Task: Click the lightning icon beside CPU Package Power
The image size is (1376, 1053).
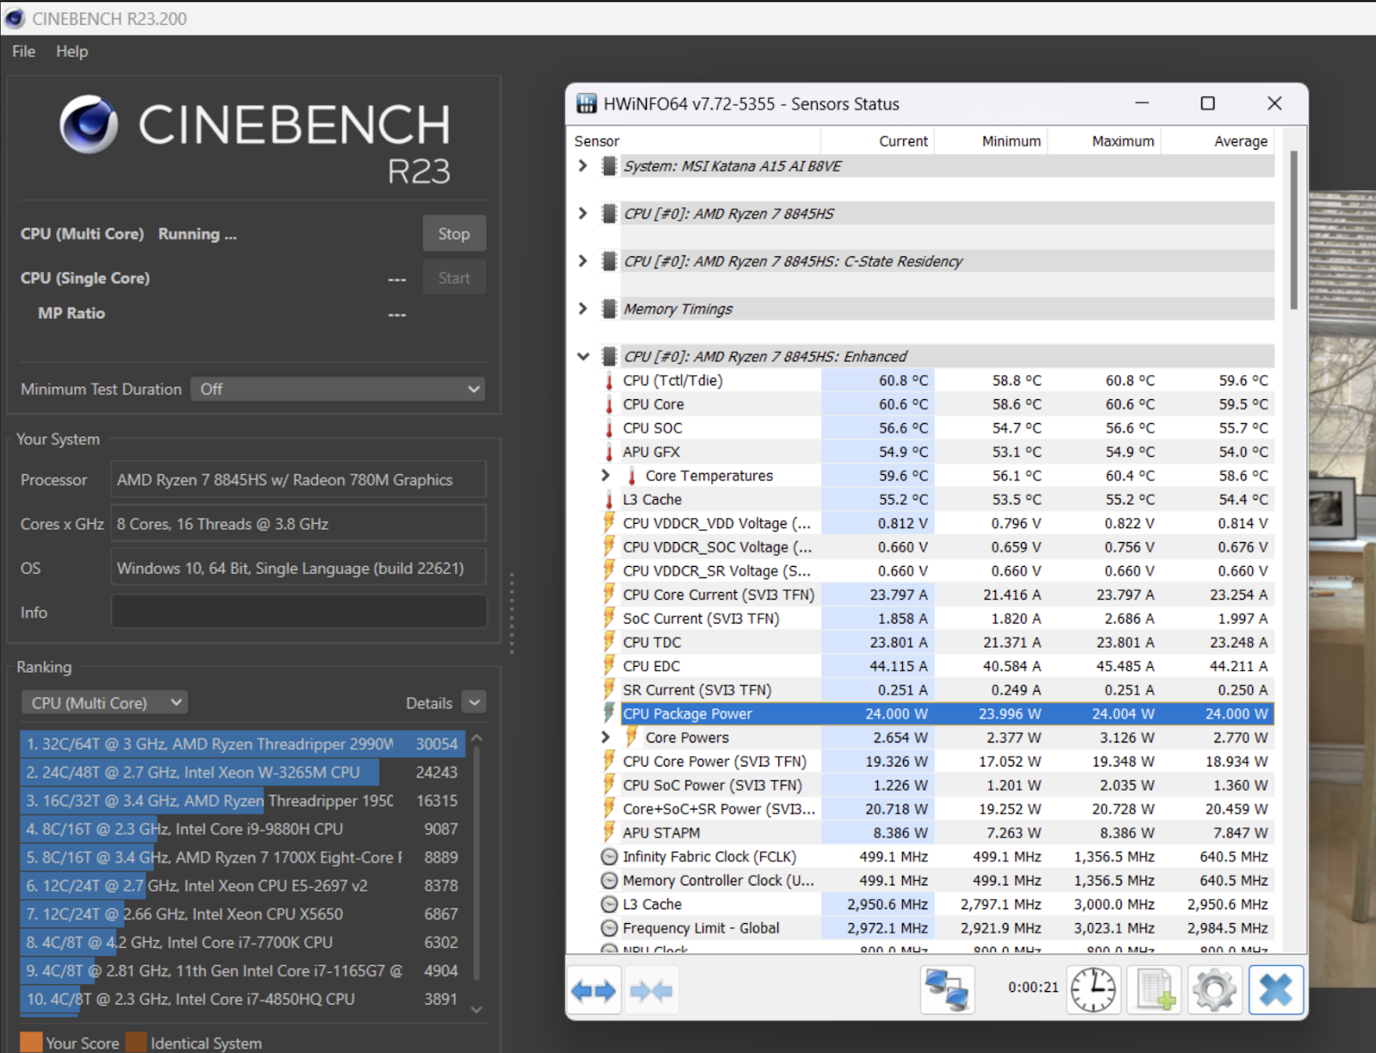Action: pyautogui.click(x=609, y=714)
